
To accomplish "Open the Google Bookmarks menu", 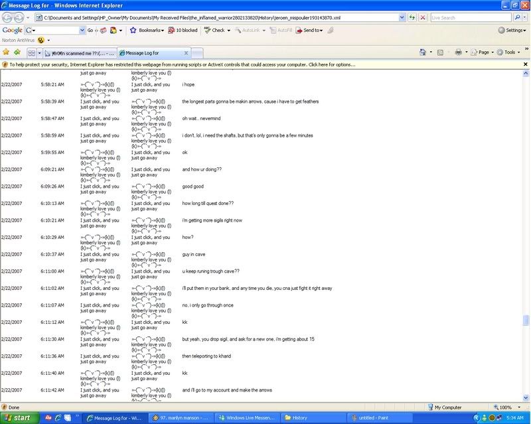I will click(x=147, y=30).
